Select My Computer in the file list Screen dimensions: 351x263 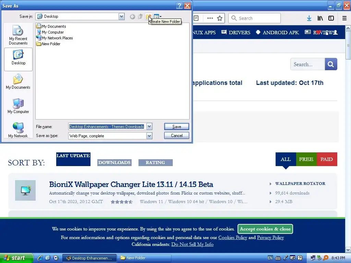(x=50, y=32)
